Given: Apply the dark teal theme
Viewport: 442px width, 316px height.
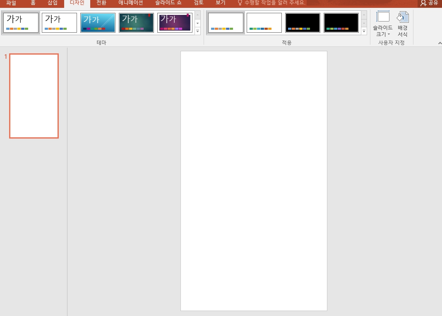Looking at the screenshot, I should 136,22.
